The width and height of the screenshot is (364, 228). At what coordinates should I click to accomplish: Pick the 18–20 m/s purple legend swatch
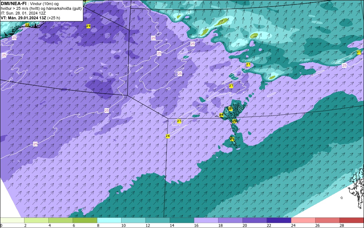(230, 220)
